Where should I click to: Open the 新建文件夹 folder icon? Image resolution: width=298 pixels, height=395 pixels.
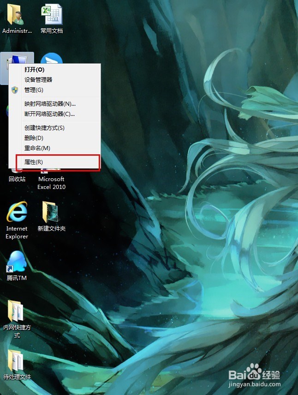51,211
